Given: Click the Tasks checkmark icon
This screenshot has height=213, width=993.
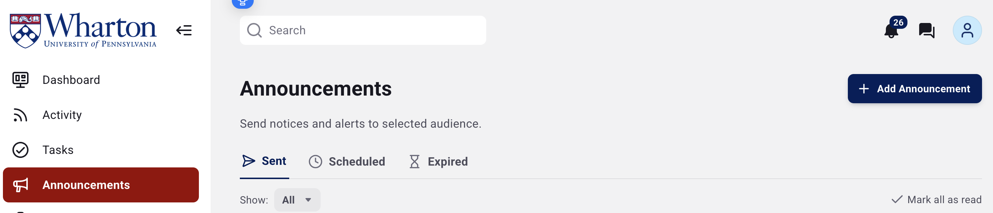Looking at the screenshot, I should click(x=20, y=150).
